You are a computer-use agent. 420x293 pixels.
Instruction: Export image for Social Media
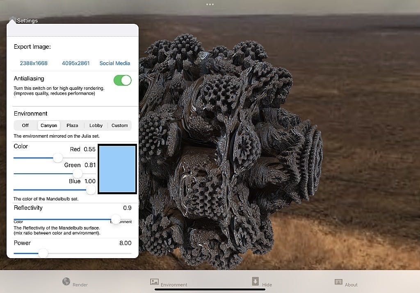pyautogui.click(x=115, y=63)
